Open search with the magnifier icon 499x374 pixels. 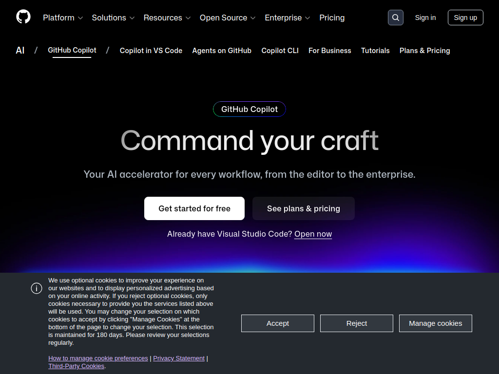click(395, 18)
